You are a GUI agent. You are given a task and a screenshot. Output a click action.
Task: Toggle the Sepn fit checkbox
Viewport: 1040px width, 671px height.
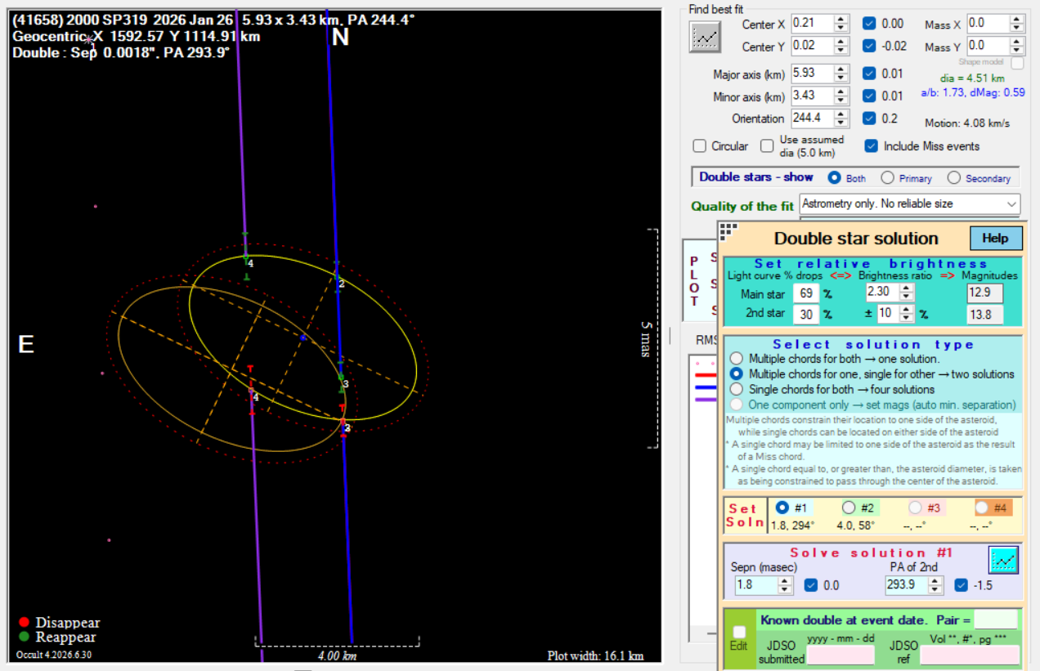pos(811,585)
